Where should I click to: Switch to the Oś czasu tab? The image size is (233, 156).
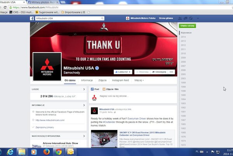tap(70, 80)
